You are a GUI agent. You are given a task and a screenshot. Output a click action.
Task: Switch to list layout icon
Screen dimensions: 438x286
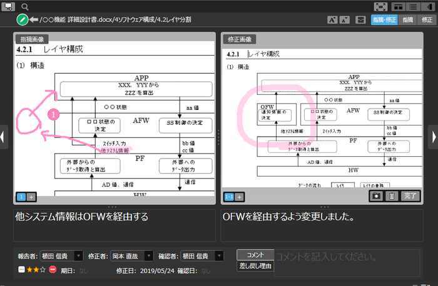(x=413, y=7)
